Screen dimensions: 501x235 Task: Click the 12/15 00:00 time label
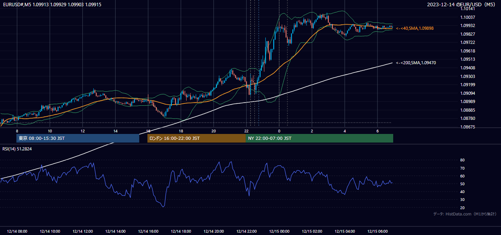[x=279, y=231]
